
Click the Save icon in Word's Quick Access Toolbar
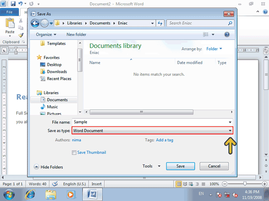coord(13,4)
